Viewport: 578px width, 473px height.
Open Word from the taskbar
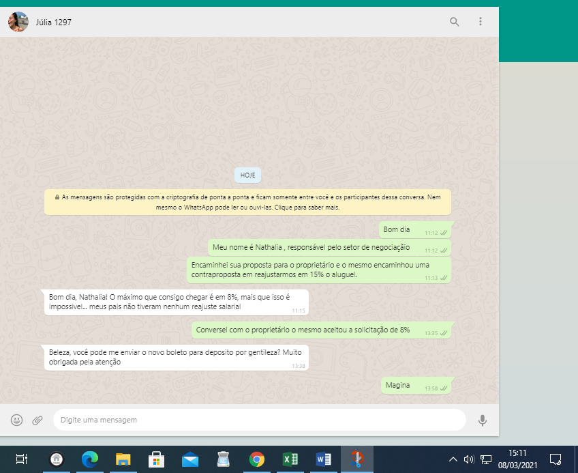324,459
